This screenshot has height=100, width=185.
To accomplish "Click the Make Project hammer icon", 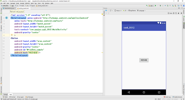I will pyautogui.click(x=147, y=6).
